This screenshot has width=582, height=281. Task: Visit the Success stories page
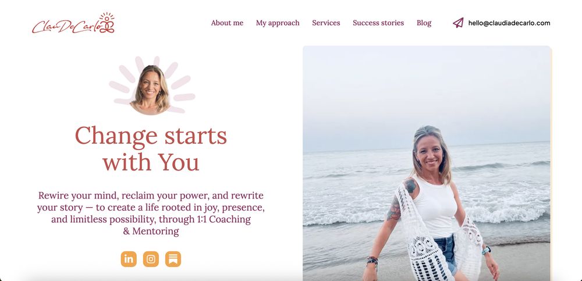point(378,23)
